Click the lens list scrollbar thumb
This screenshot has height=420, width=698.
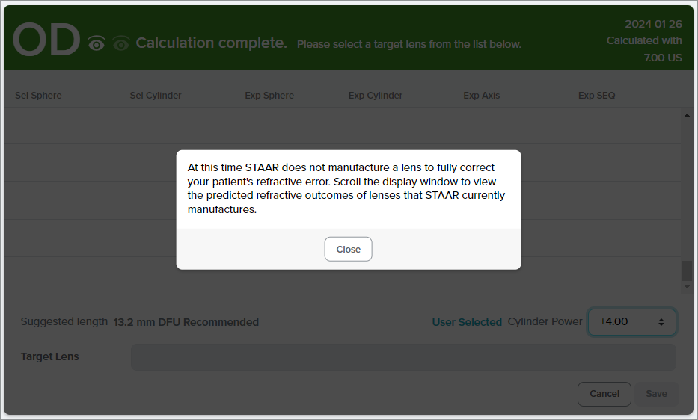[x=687, y=271]
